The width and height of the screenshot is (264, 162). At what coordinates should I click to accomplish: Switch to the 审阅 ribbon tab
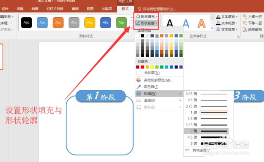(75, 9)
